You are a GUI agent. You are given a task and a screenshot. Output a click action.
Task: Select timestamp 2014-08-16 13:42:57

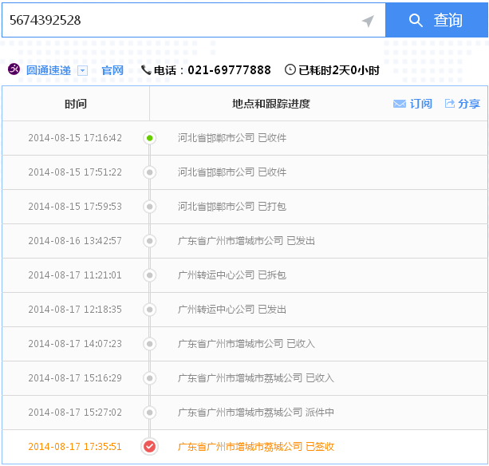[x=75, y=241]
